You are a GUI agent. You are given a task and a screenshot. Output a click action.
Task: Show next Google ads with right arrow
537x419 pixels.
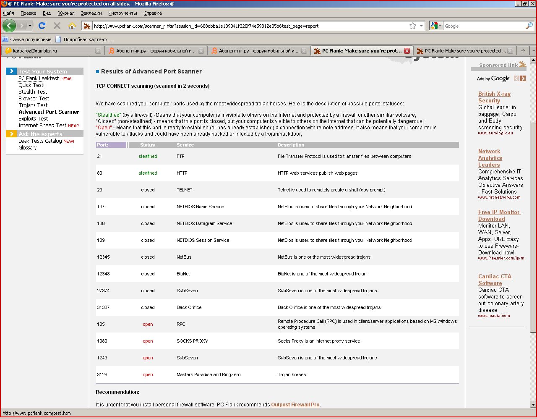click(x=523, y=79)
